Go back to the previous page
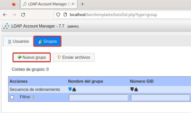 (5, 15)
